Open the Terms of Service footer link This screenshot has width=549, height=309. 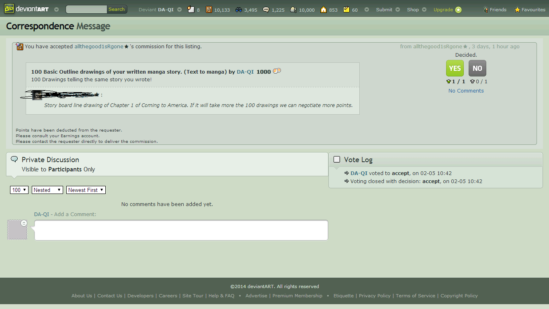click(416, 296)
